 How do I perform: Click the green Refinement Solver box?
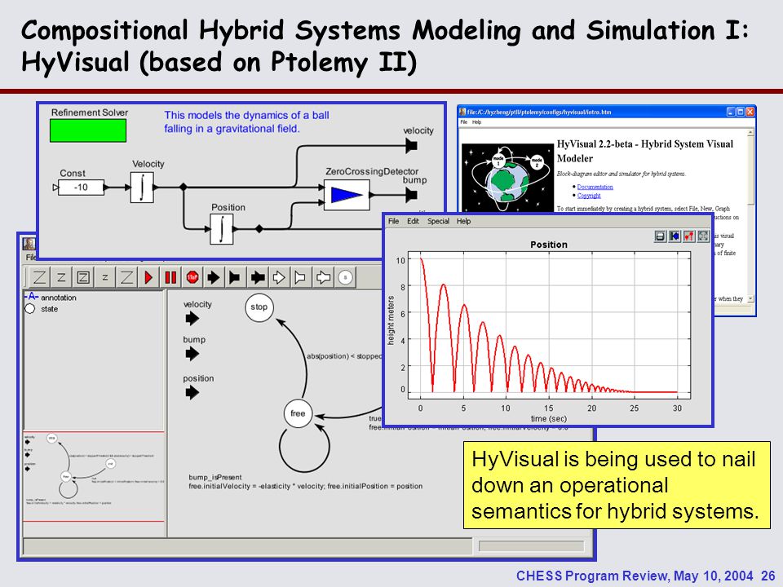88,130
